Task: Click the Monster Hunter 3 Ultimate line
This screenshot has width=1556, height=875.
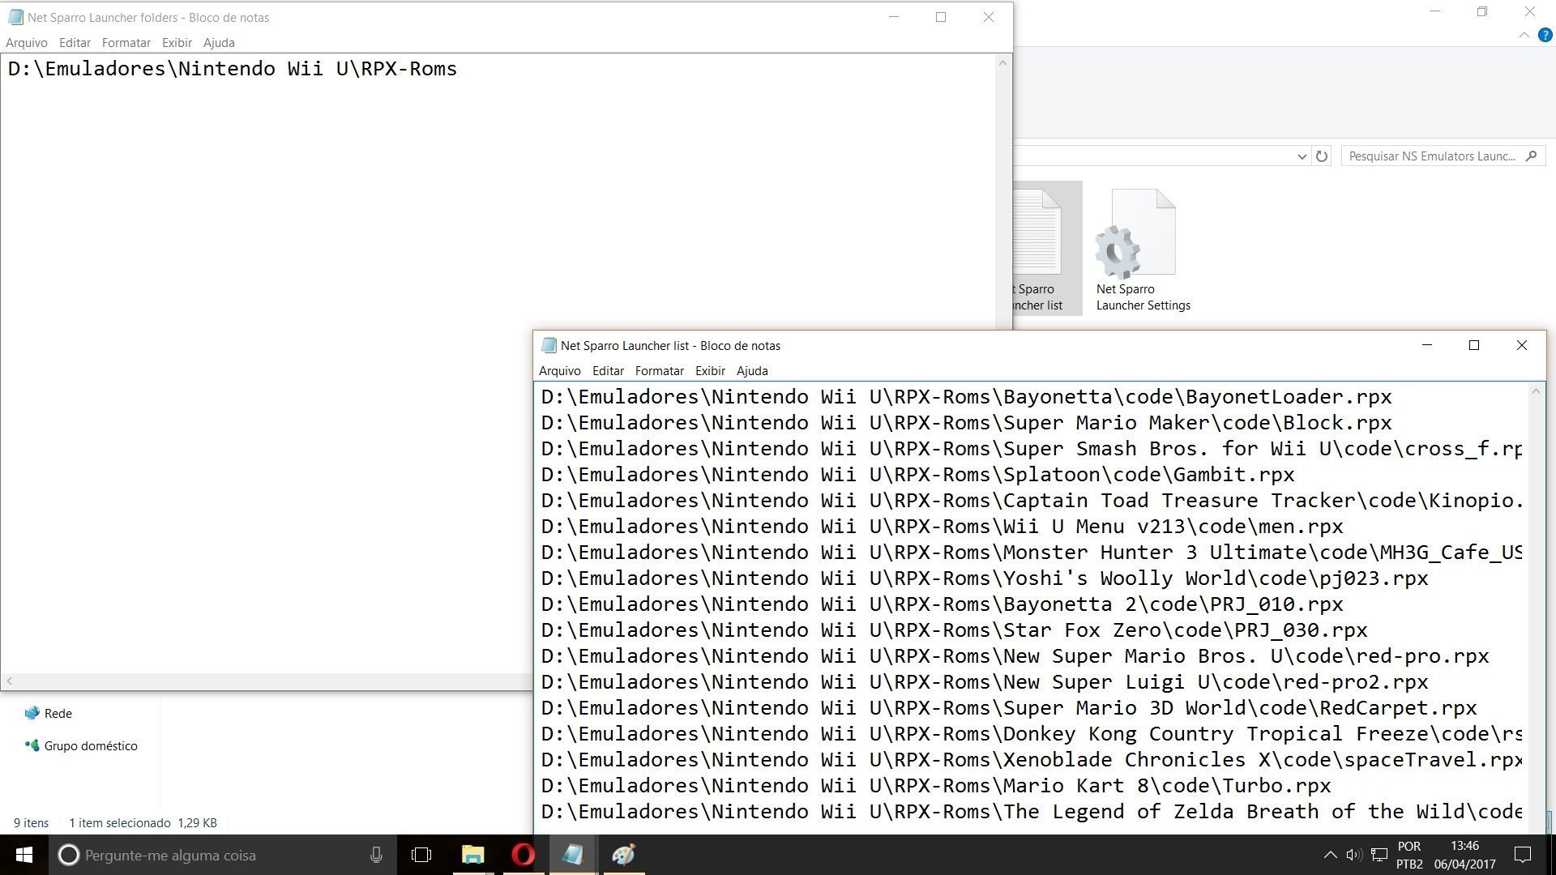Action: tap(1032, 553)
